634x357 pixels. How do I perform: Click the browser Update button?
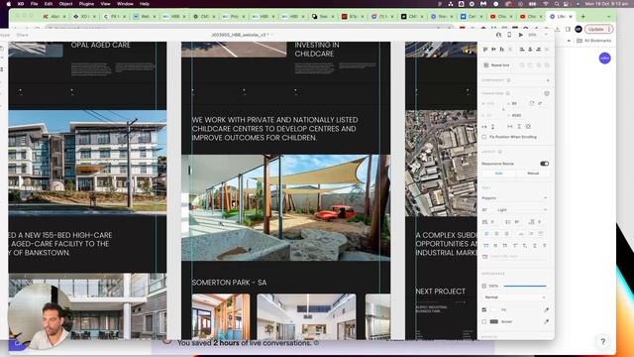598,29
